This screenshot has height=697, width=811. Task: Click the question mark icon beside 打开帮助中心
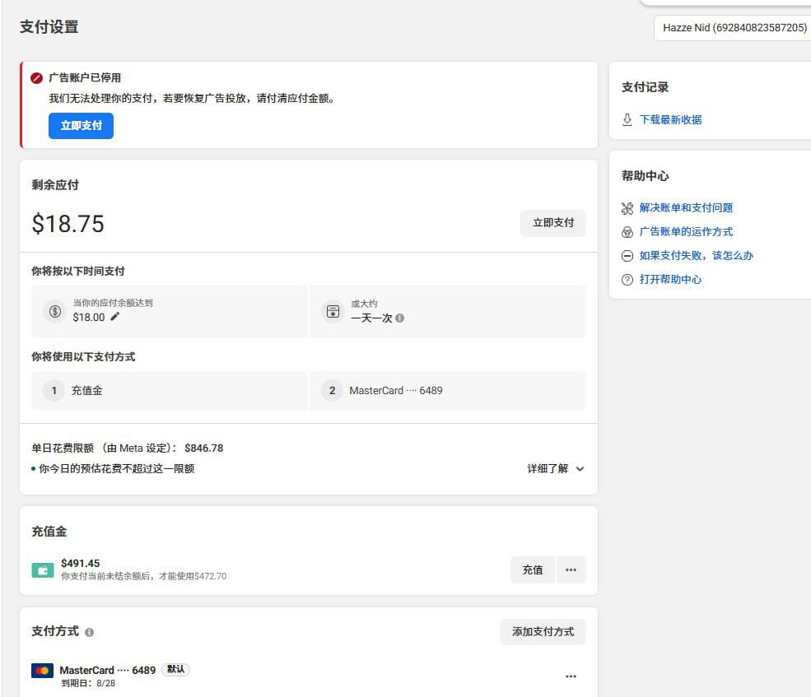[x=627, y=280]
